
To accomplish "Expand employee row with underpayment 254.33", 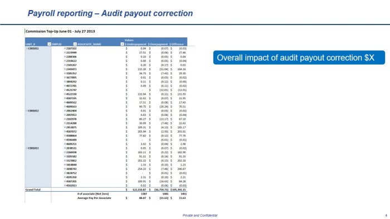I will 65,169.
